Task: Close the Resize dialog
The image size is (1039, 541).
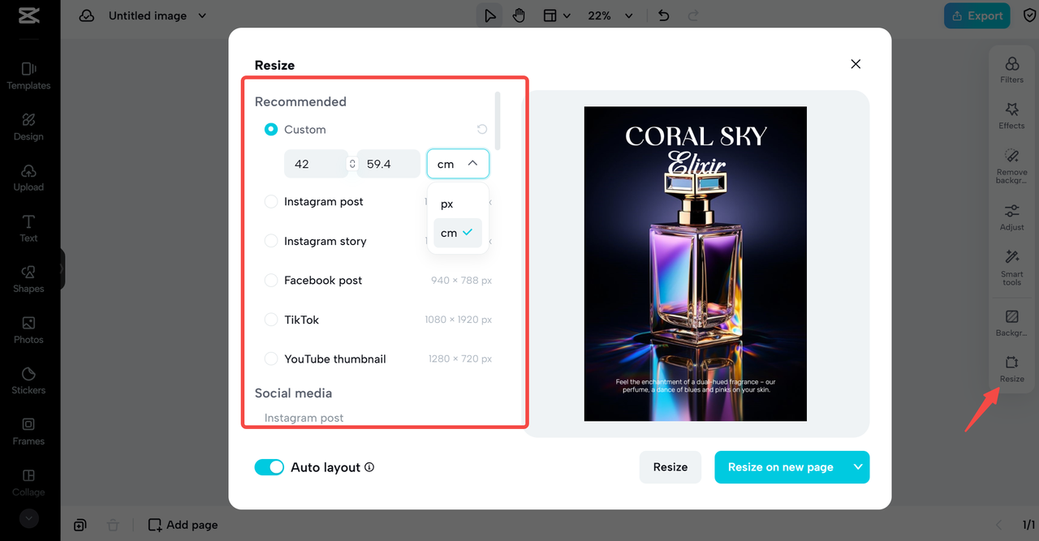Action: point(856,64)
